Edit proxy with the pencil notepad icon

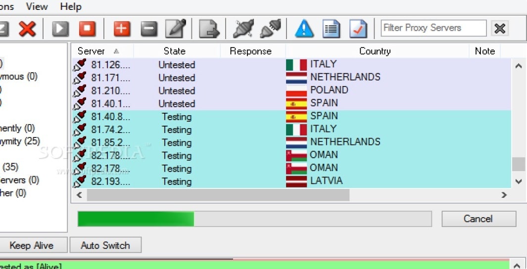(x=176, y=29)
